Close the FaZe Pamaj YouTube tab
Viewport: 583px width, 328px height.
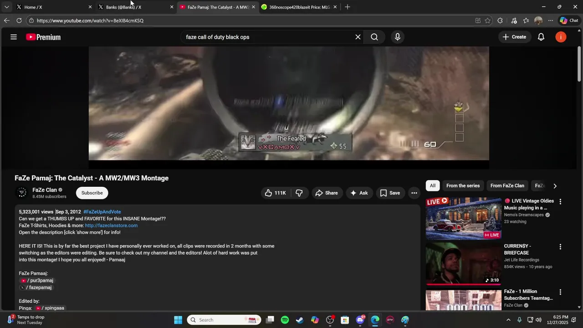[253, 7]
